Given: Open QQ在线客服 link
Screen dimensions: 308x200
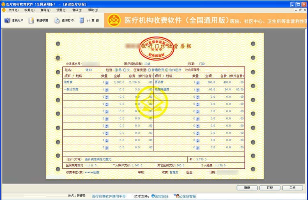Looking at the screenshot, I should click(x=188, y=196).
